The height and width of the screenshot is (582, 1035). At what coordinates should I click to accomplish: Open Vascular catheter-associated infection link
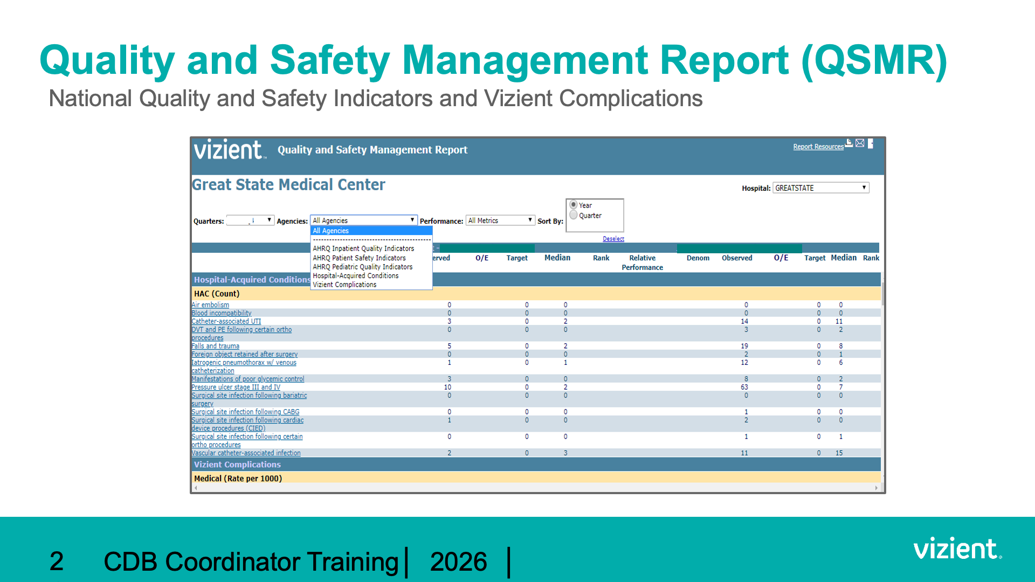(246, 453)
